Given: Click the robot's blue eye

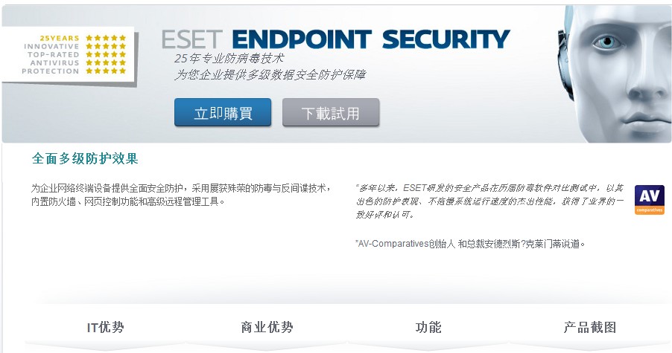Looking at the screenshot, I should coord(606,42).
